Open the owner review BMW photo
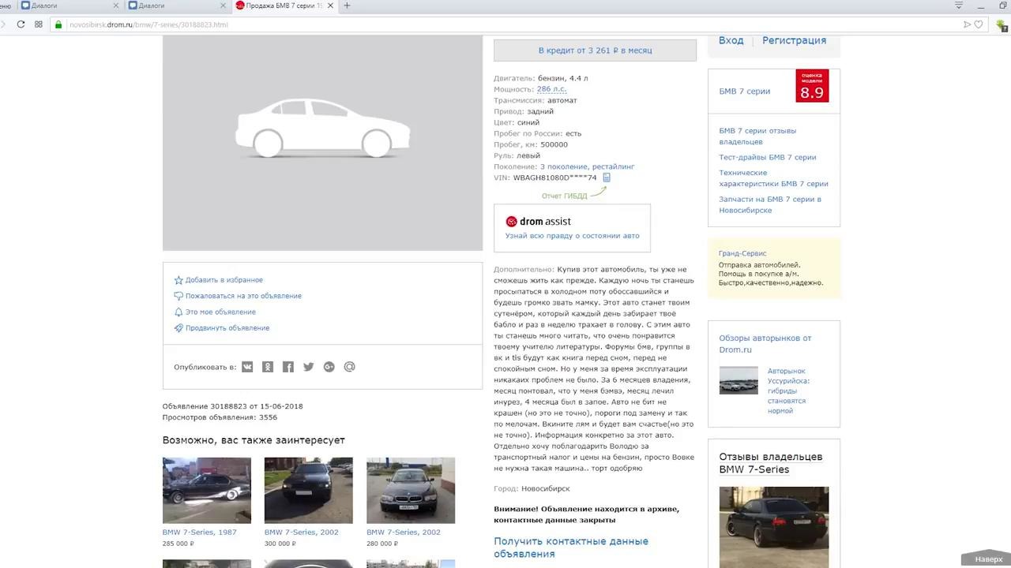 [x=774, y=527]
